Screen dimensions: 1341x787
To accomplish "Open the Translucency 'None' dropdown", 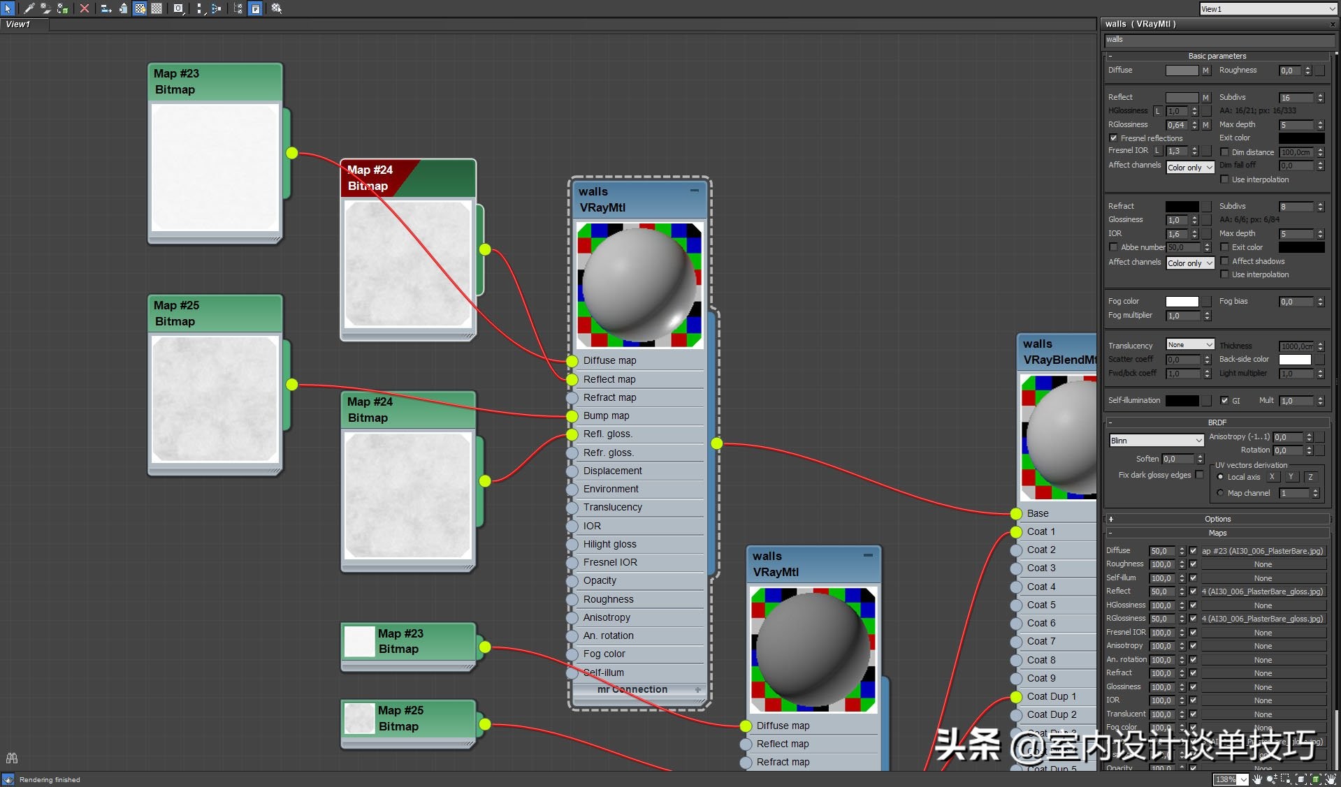I will tap(1189, 344).
